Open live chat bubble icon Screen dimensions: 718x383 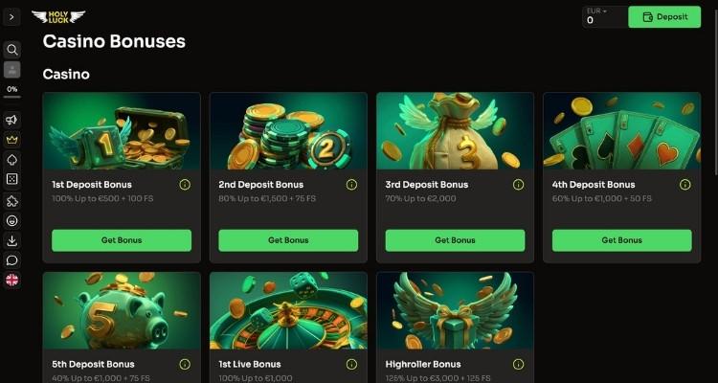tap(11, 260)
